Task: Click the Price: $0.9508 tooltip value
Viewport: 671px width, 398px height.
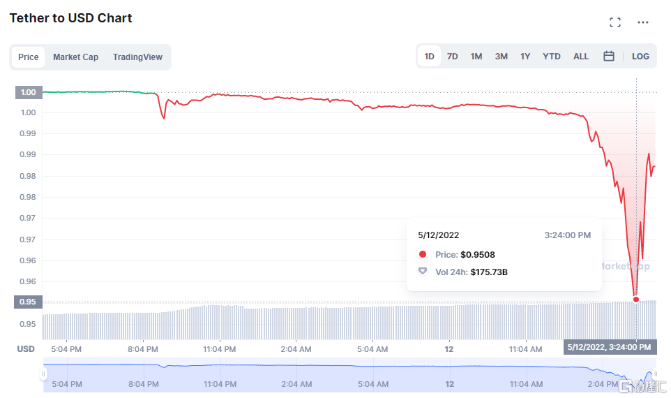Action: tap(465, 254)
